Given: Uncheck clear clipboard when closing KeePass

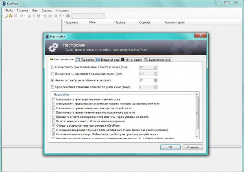Looking at the screenshot, I should [54, 126].
